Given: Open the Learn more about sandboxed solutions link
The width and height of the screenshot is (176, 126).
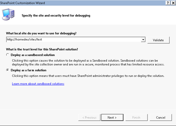Looking at the screenshot, I should coord(38,84).
